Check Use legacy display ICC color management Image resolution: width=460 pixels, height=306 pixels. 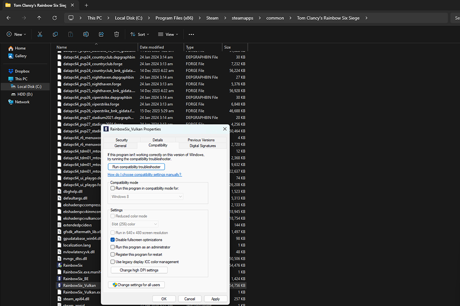[x=113, y=262]
